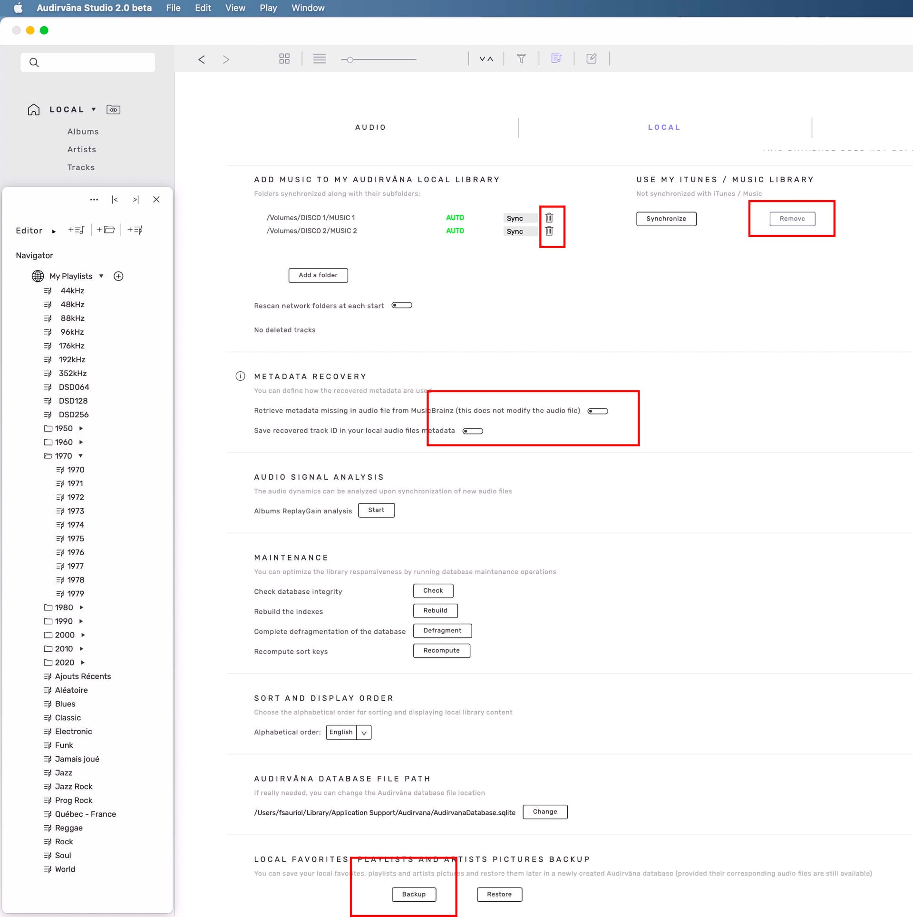Image resolution: width=913 pixels, height=917 pixels.
Task: Expand the 1960 folder
Action: coord(81,443)
